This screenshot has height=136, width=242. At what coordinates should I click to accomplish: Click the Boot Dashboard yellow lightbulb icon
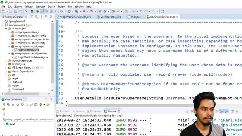[x=40, y=105]
